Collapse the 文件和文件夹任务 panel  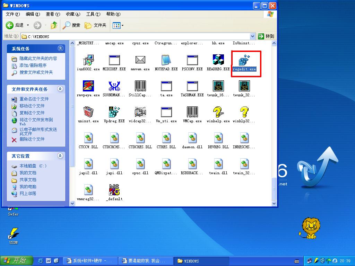(x=60, y=89)
